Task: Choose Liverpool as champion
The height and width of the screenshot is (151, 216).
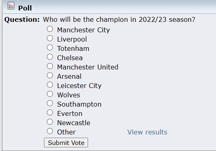Action: coord(50,38)
